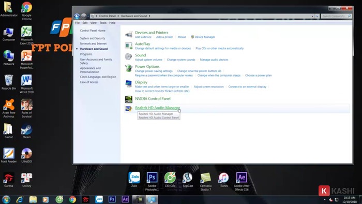
Task: Open Realtek HD Audio Manager link
Action: [x=157, y=108]
